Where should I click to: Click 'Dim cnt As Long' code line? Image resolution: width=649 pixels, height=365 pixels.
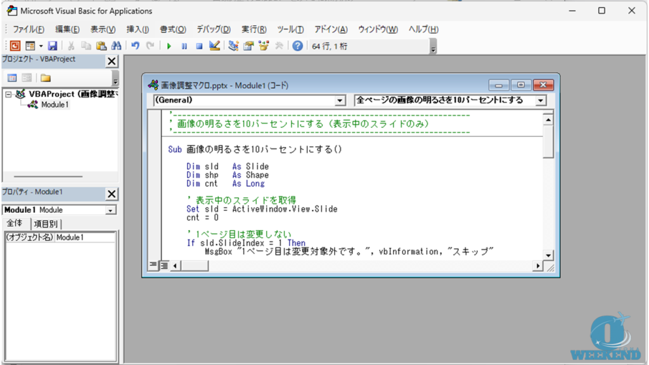(225, 183)
